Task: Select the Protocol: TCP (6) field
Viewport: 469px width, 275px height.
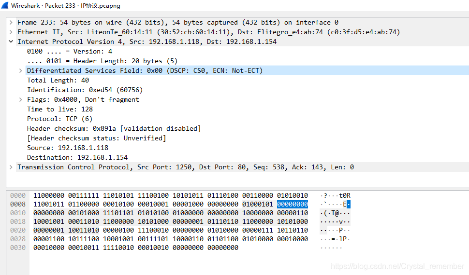Action: click(59, 119)
